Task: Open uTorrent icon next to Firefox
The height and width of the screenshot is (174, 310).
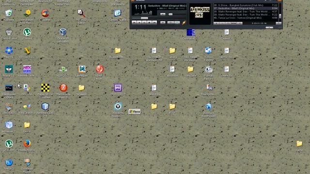Action: [9, 144]
